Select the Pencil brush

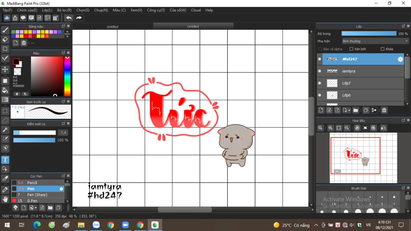38,182
